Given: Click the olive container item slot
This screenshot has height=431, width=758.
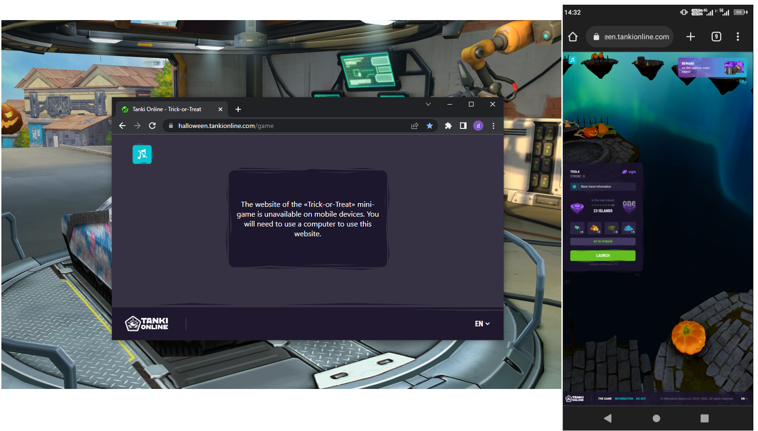Looking at the screenshot, I should [612, 229].
